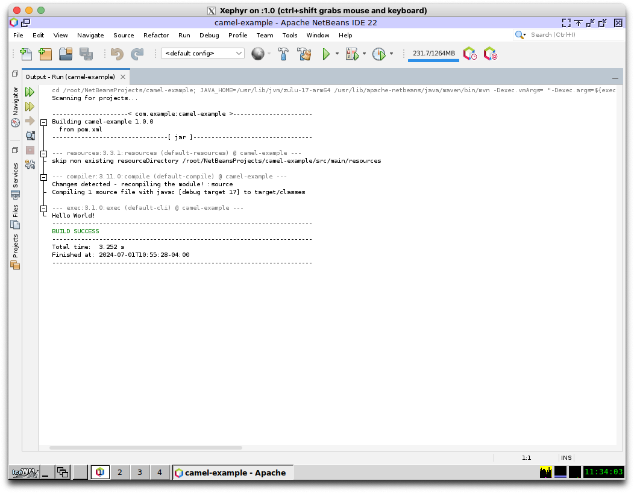This screenshot has width=634, height=493.
Task: Open the Files side panel
Action: (x=15, y=216)
